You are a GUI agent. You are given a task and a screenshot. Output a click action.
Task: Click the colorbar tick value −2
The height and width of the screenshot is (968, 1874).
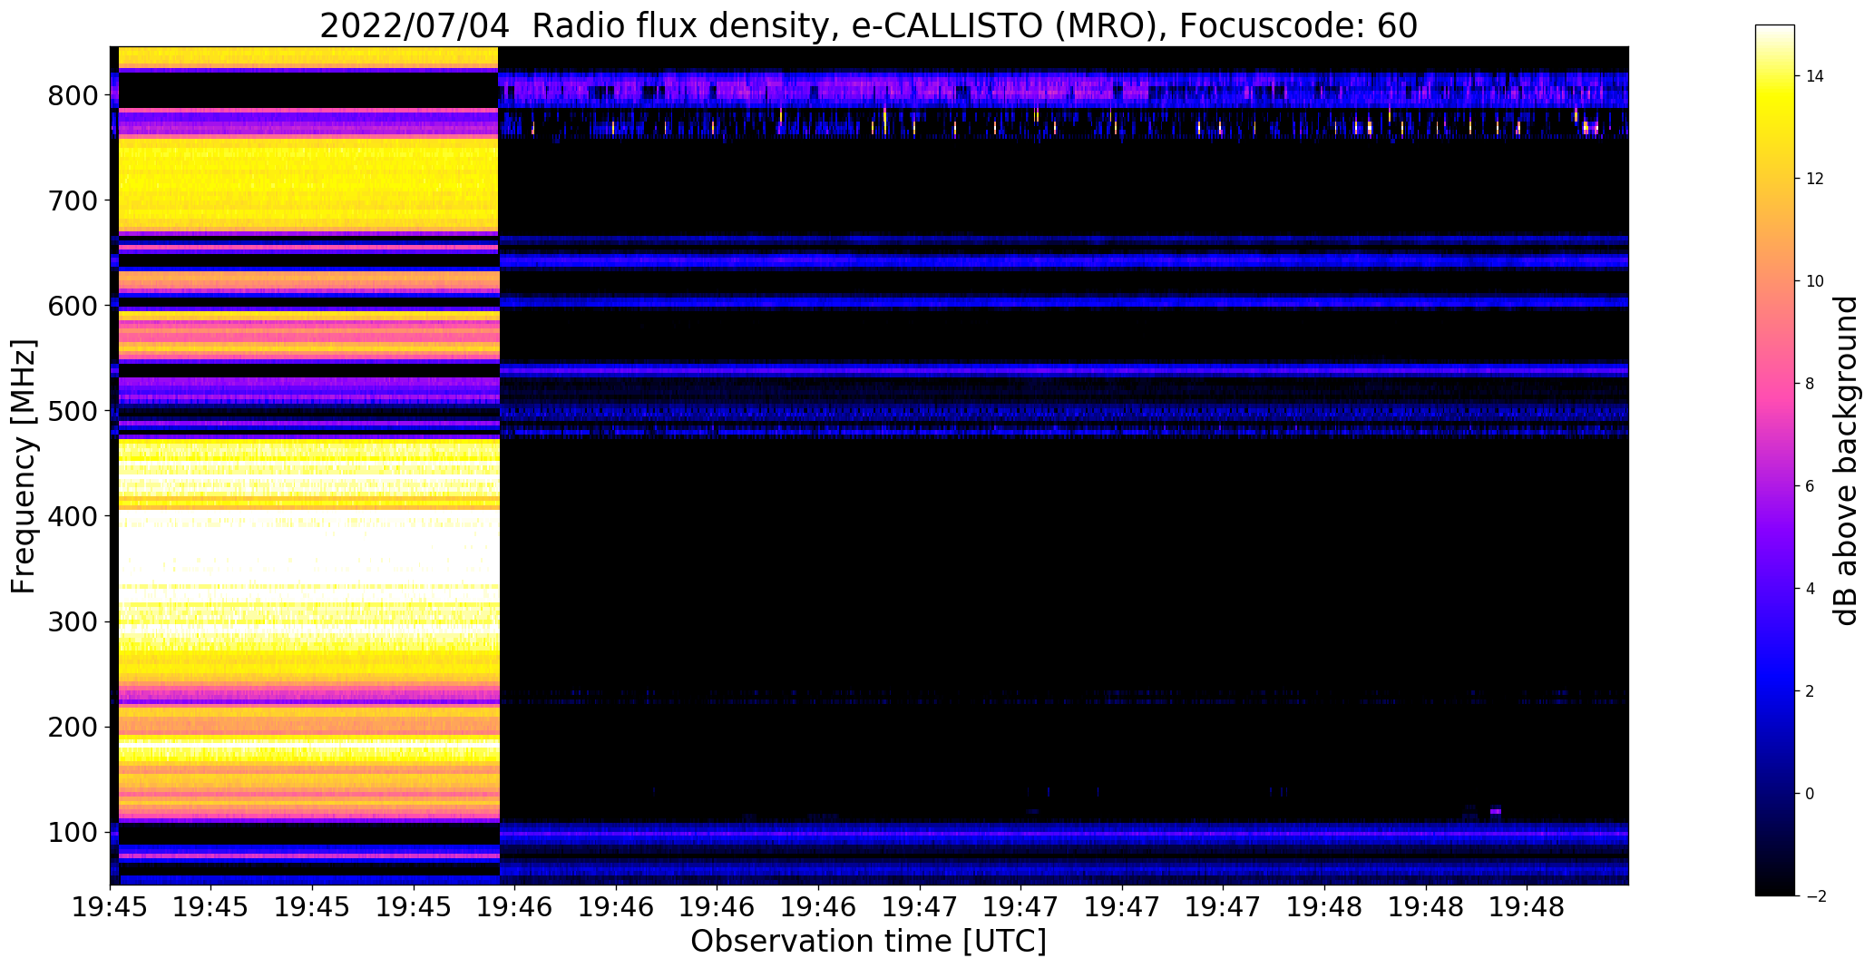tap(1814, 896)
